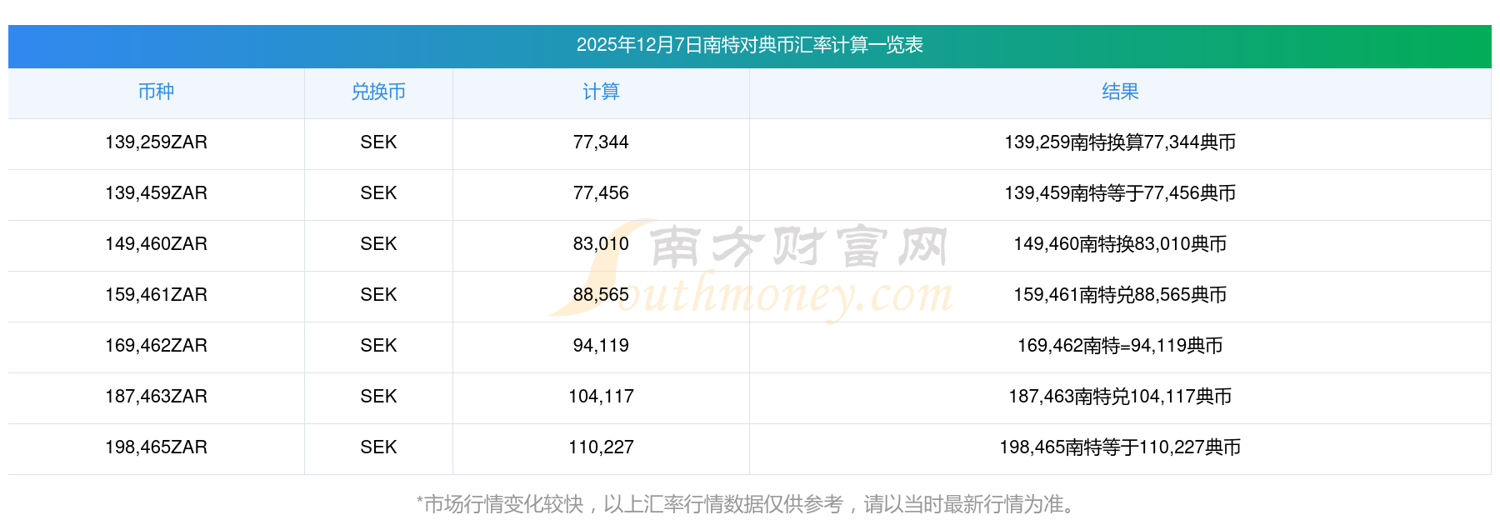
Task: Click SEK in the 139,459ZAR row
Action: (378, 193)
